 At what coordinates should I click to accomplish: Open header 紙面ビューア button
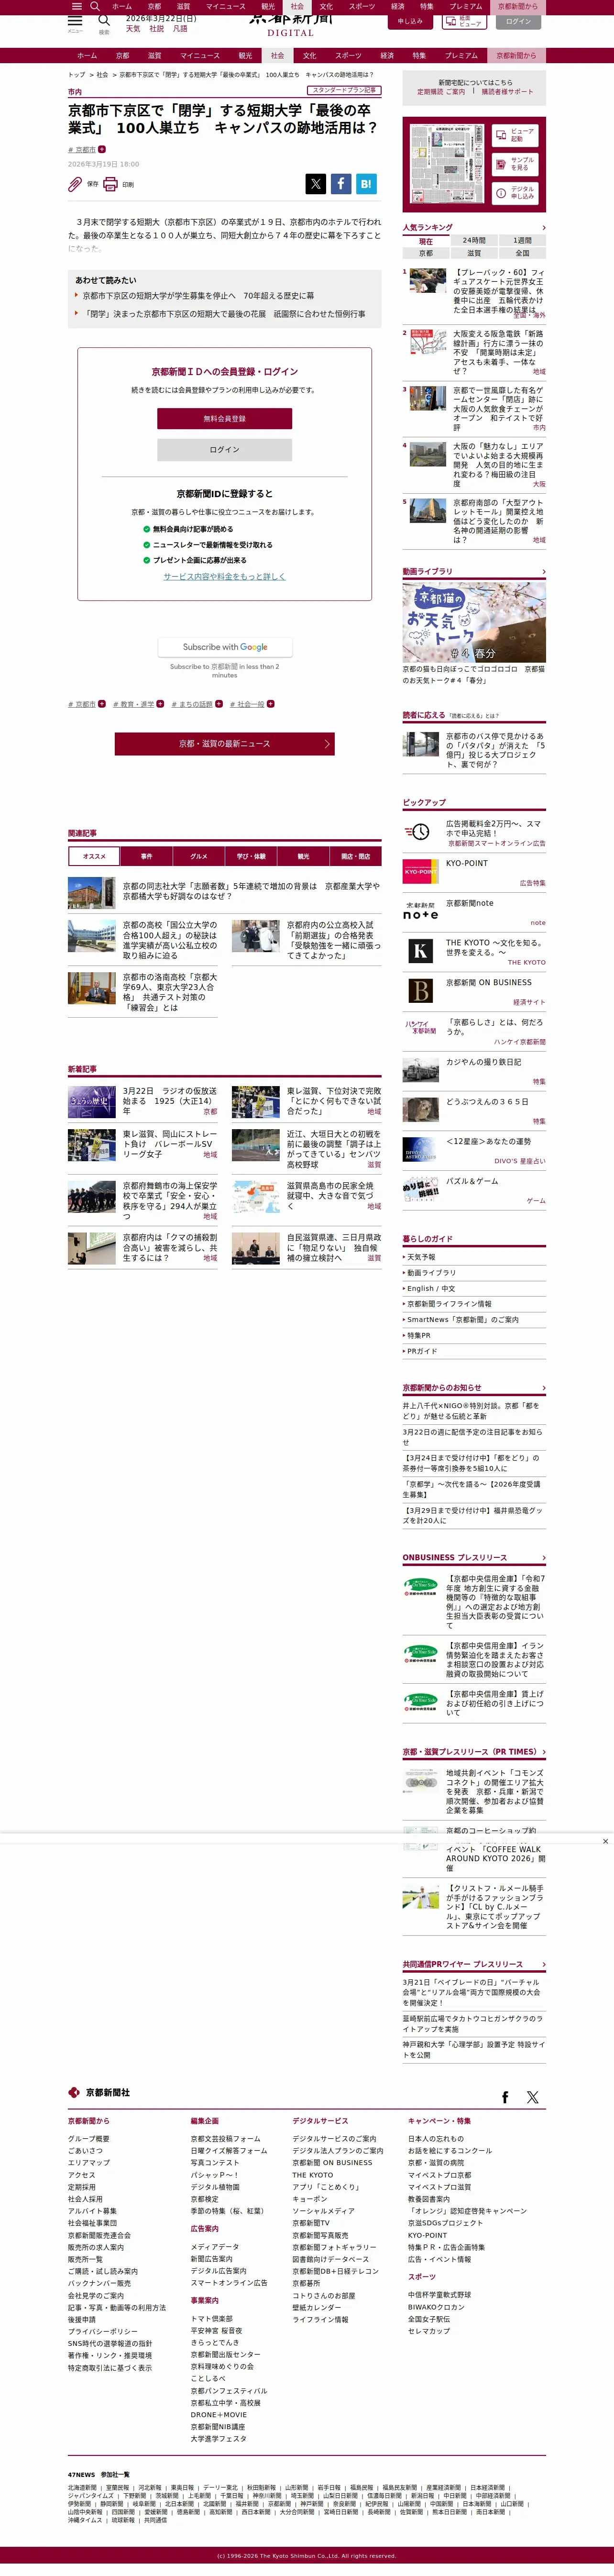[x=464, y=21]
